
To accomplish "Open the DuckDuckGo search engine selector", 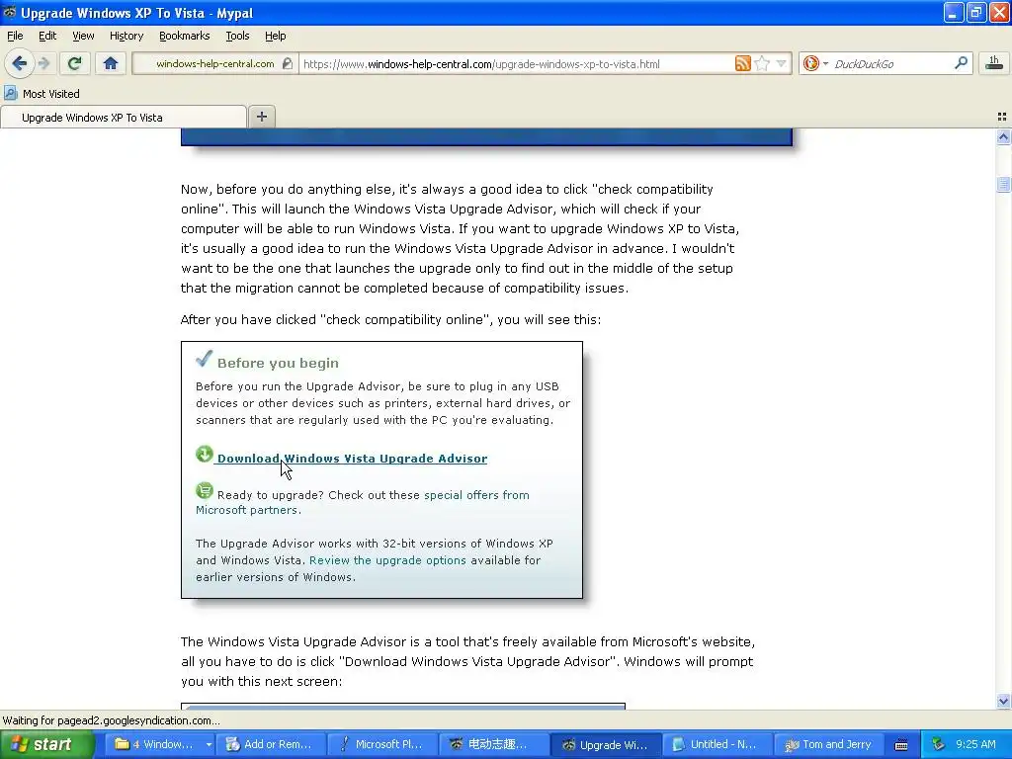I will pos(815,63).
